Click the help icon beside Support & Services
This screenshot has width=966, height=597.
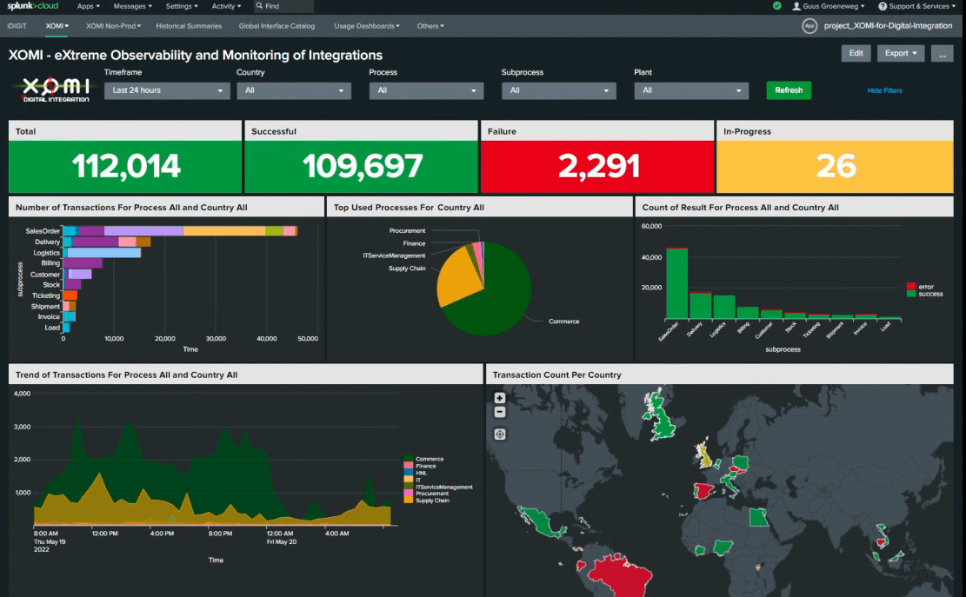click(883, 6)
